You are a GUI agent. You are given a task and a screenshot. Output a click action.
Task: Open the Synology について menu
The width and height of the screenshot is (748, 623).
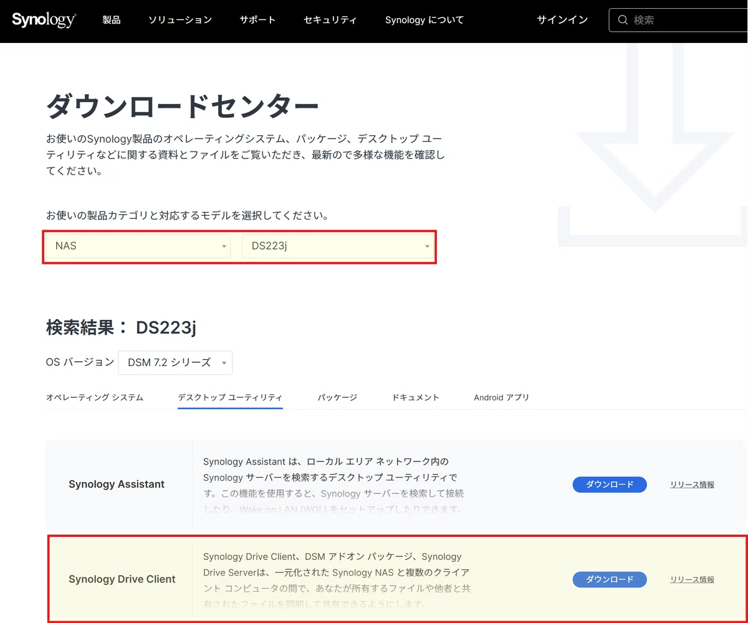click(x=424, y=20)
